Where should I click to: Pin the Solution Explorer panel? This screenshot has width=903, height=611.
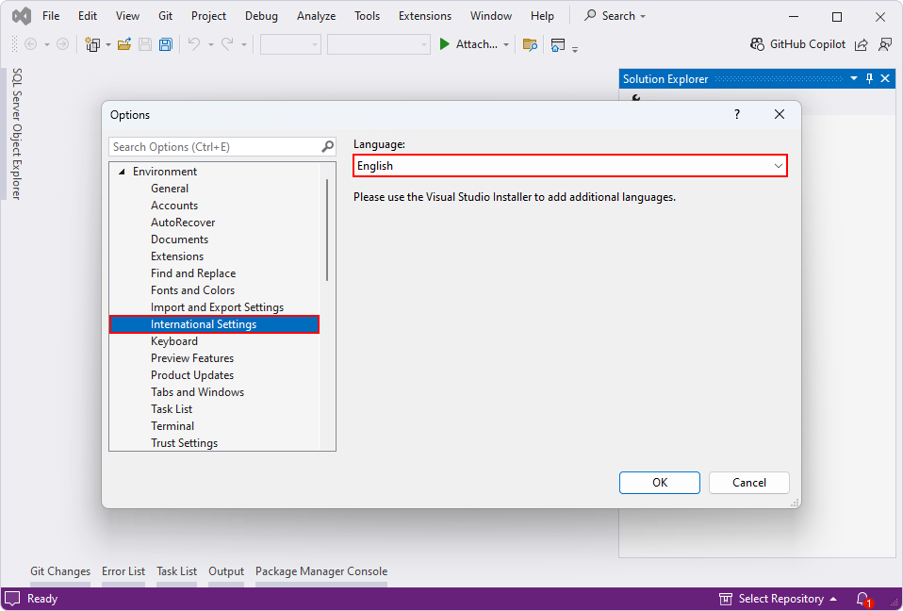pos(868,78)
